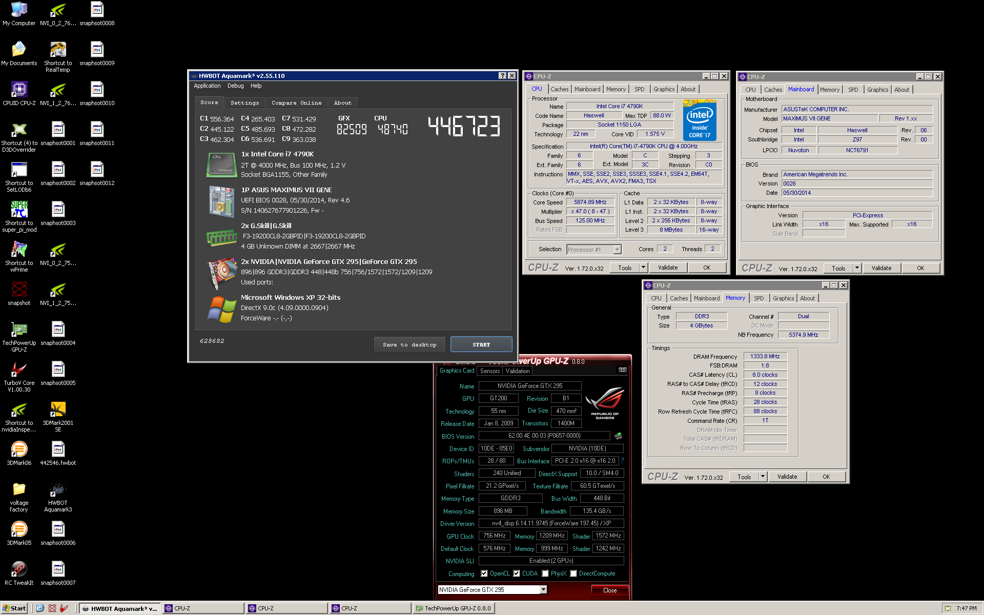Image resolution: width=984 pixels, height=615 pixels.
Task: Toggle the PhysX checkbox in GPU-Z
Action: click(545, 573)
